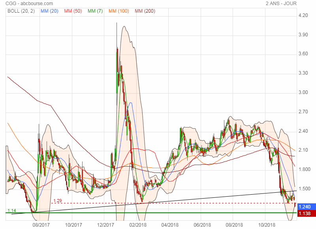Click the 3.90 price axis value
The height and width of the screenshot is (229, 316).
tap(303, 35)
